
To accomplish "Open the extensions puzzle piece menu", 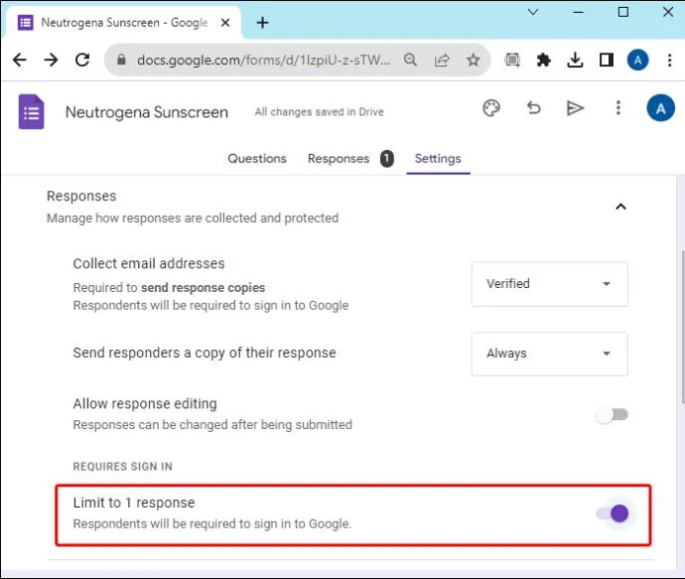I will [543, 60].
